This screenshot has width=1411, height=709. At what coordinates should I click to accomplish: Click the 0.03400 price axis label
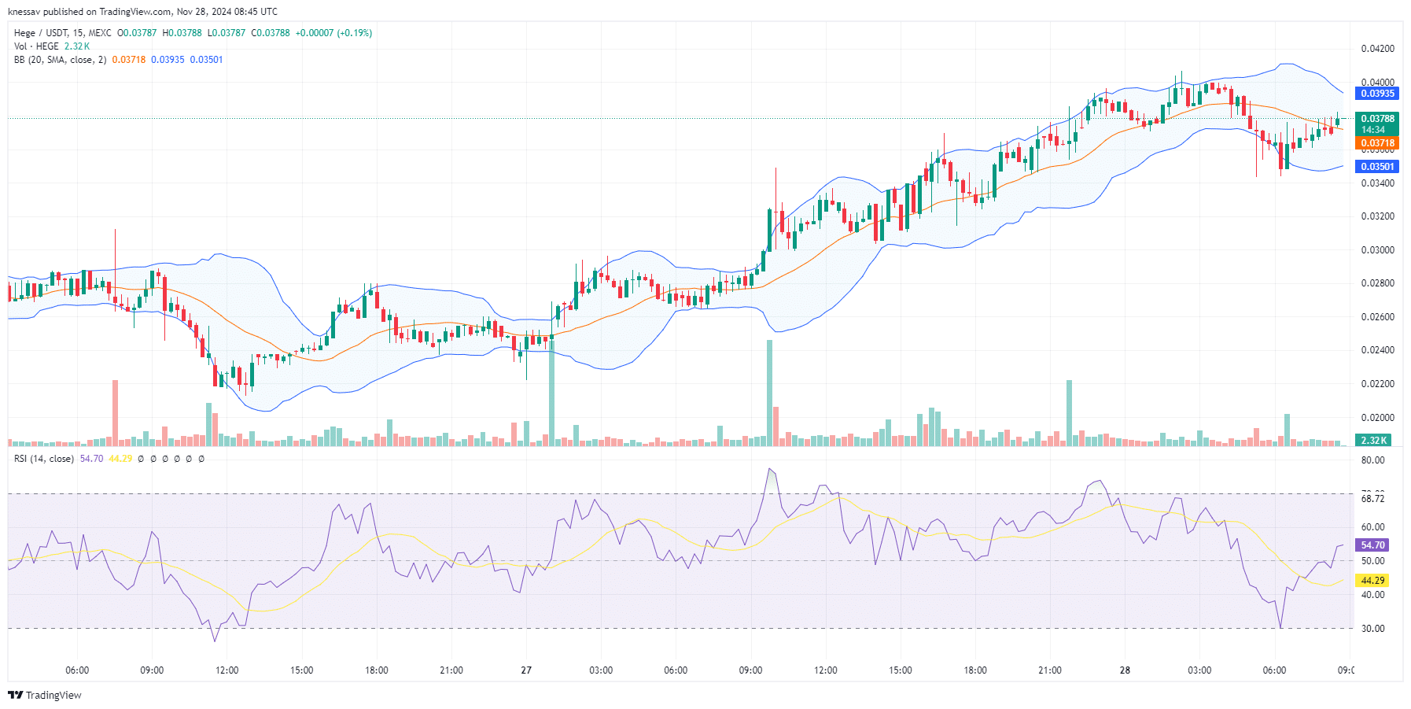pyautogui.click(x=1377, y=183)
